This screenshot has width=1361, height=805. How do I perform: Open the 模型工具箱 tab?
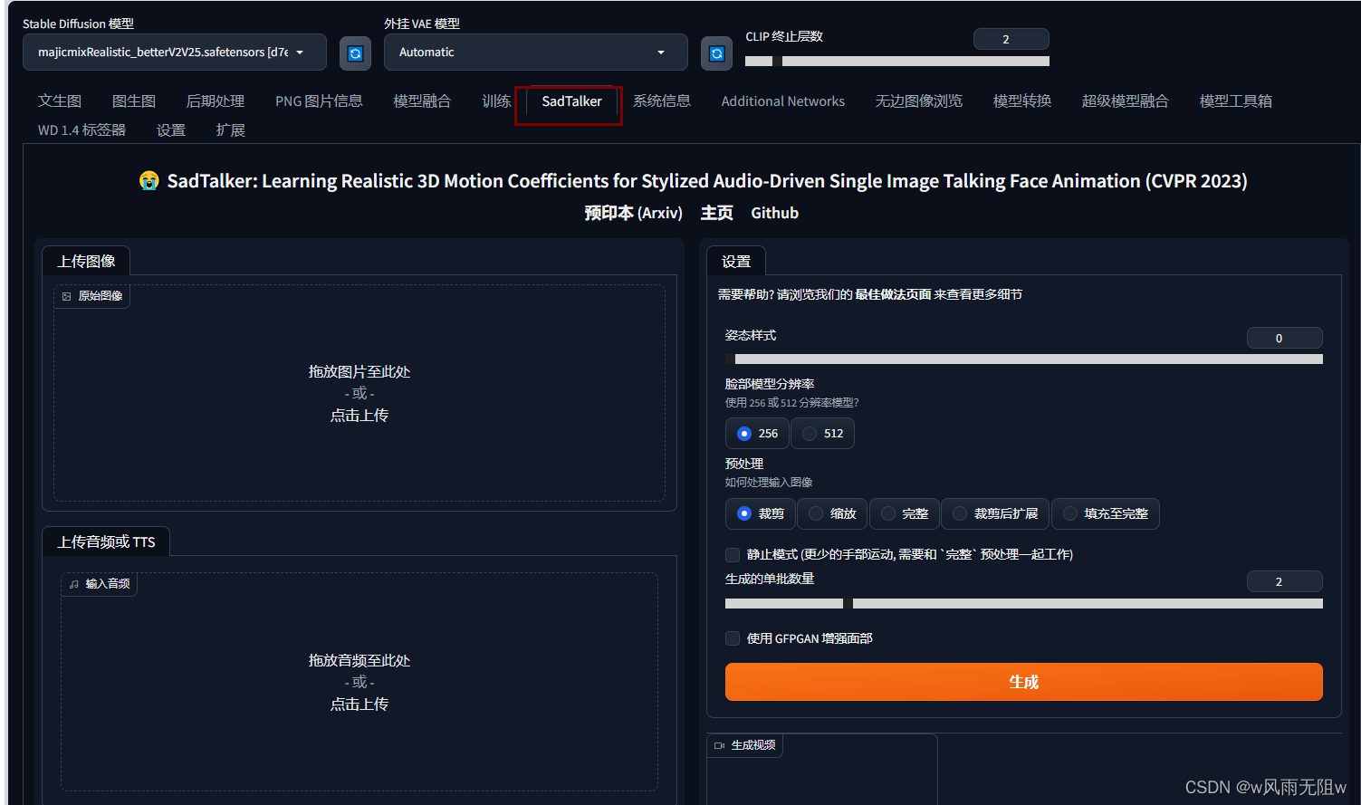1236,101
